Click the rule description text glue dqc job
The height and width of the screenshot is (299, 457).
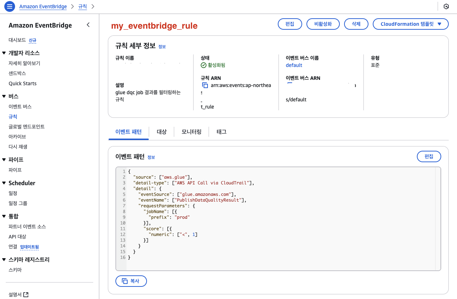(x=147, y=96)
